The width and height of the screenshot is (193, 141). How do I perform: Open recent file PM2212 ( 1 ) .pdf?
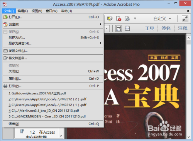(x=53, y=105)
